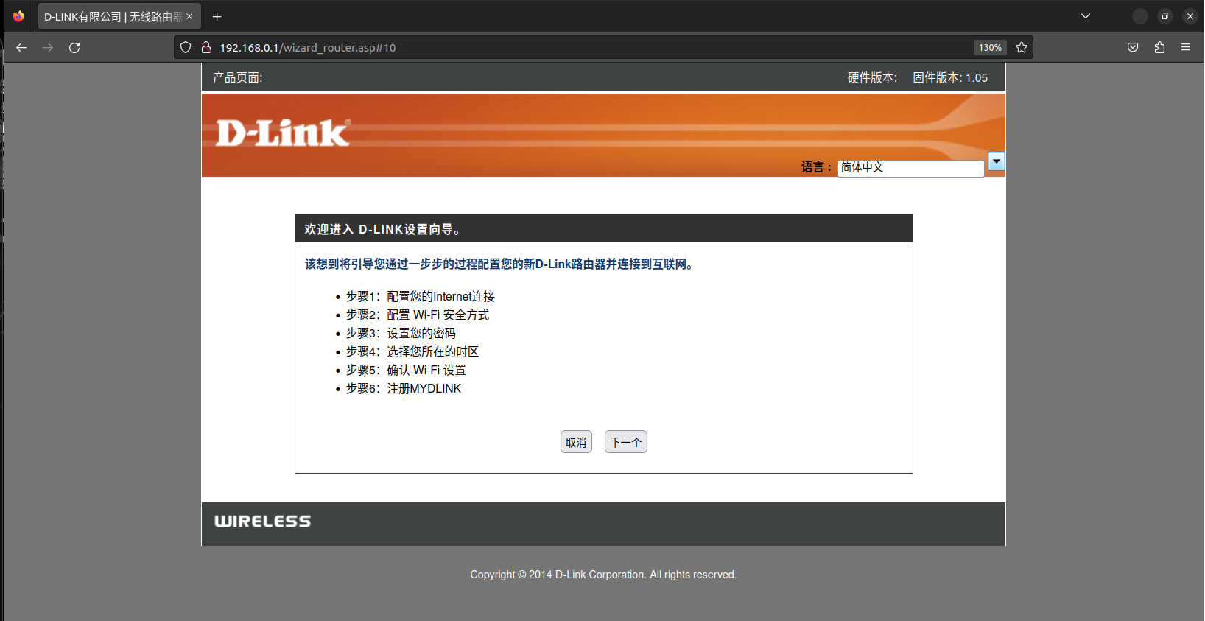1205x621 pixels.
Task: Expand the language dropdown arrow
Action: 996,161
